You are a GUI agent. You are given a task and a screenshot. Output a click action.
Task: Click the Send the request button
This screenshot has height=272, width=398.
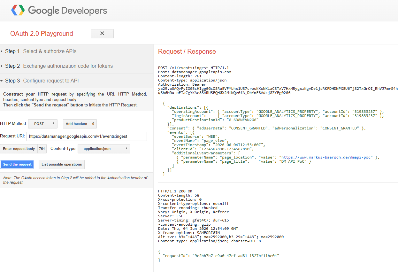tap(17, 164)
